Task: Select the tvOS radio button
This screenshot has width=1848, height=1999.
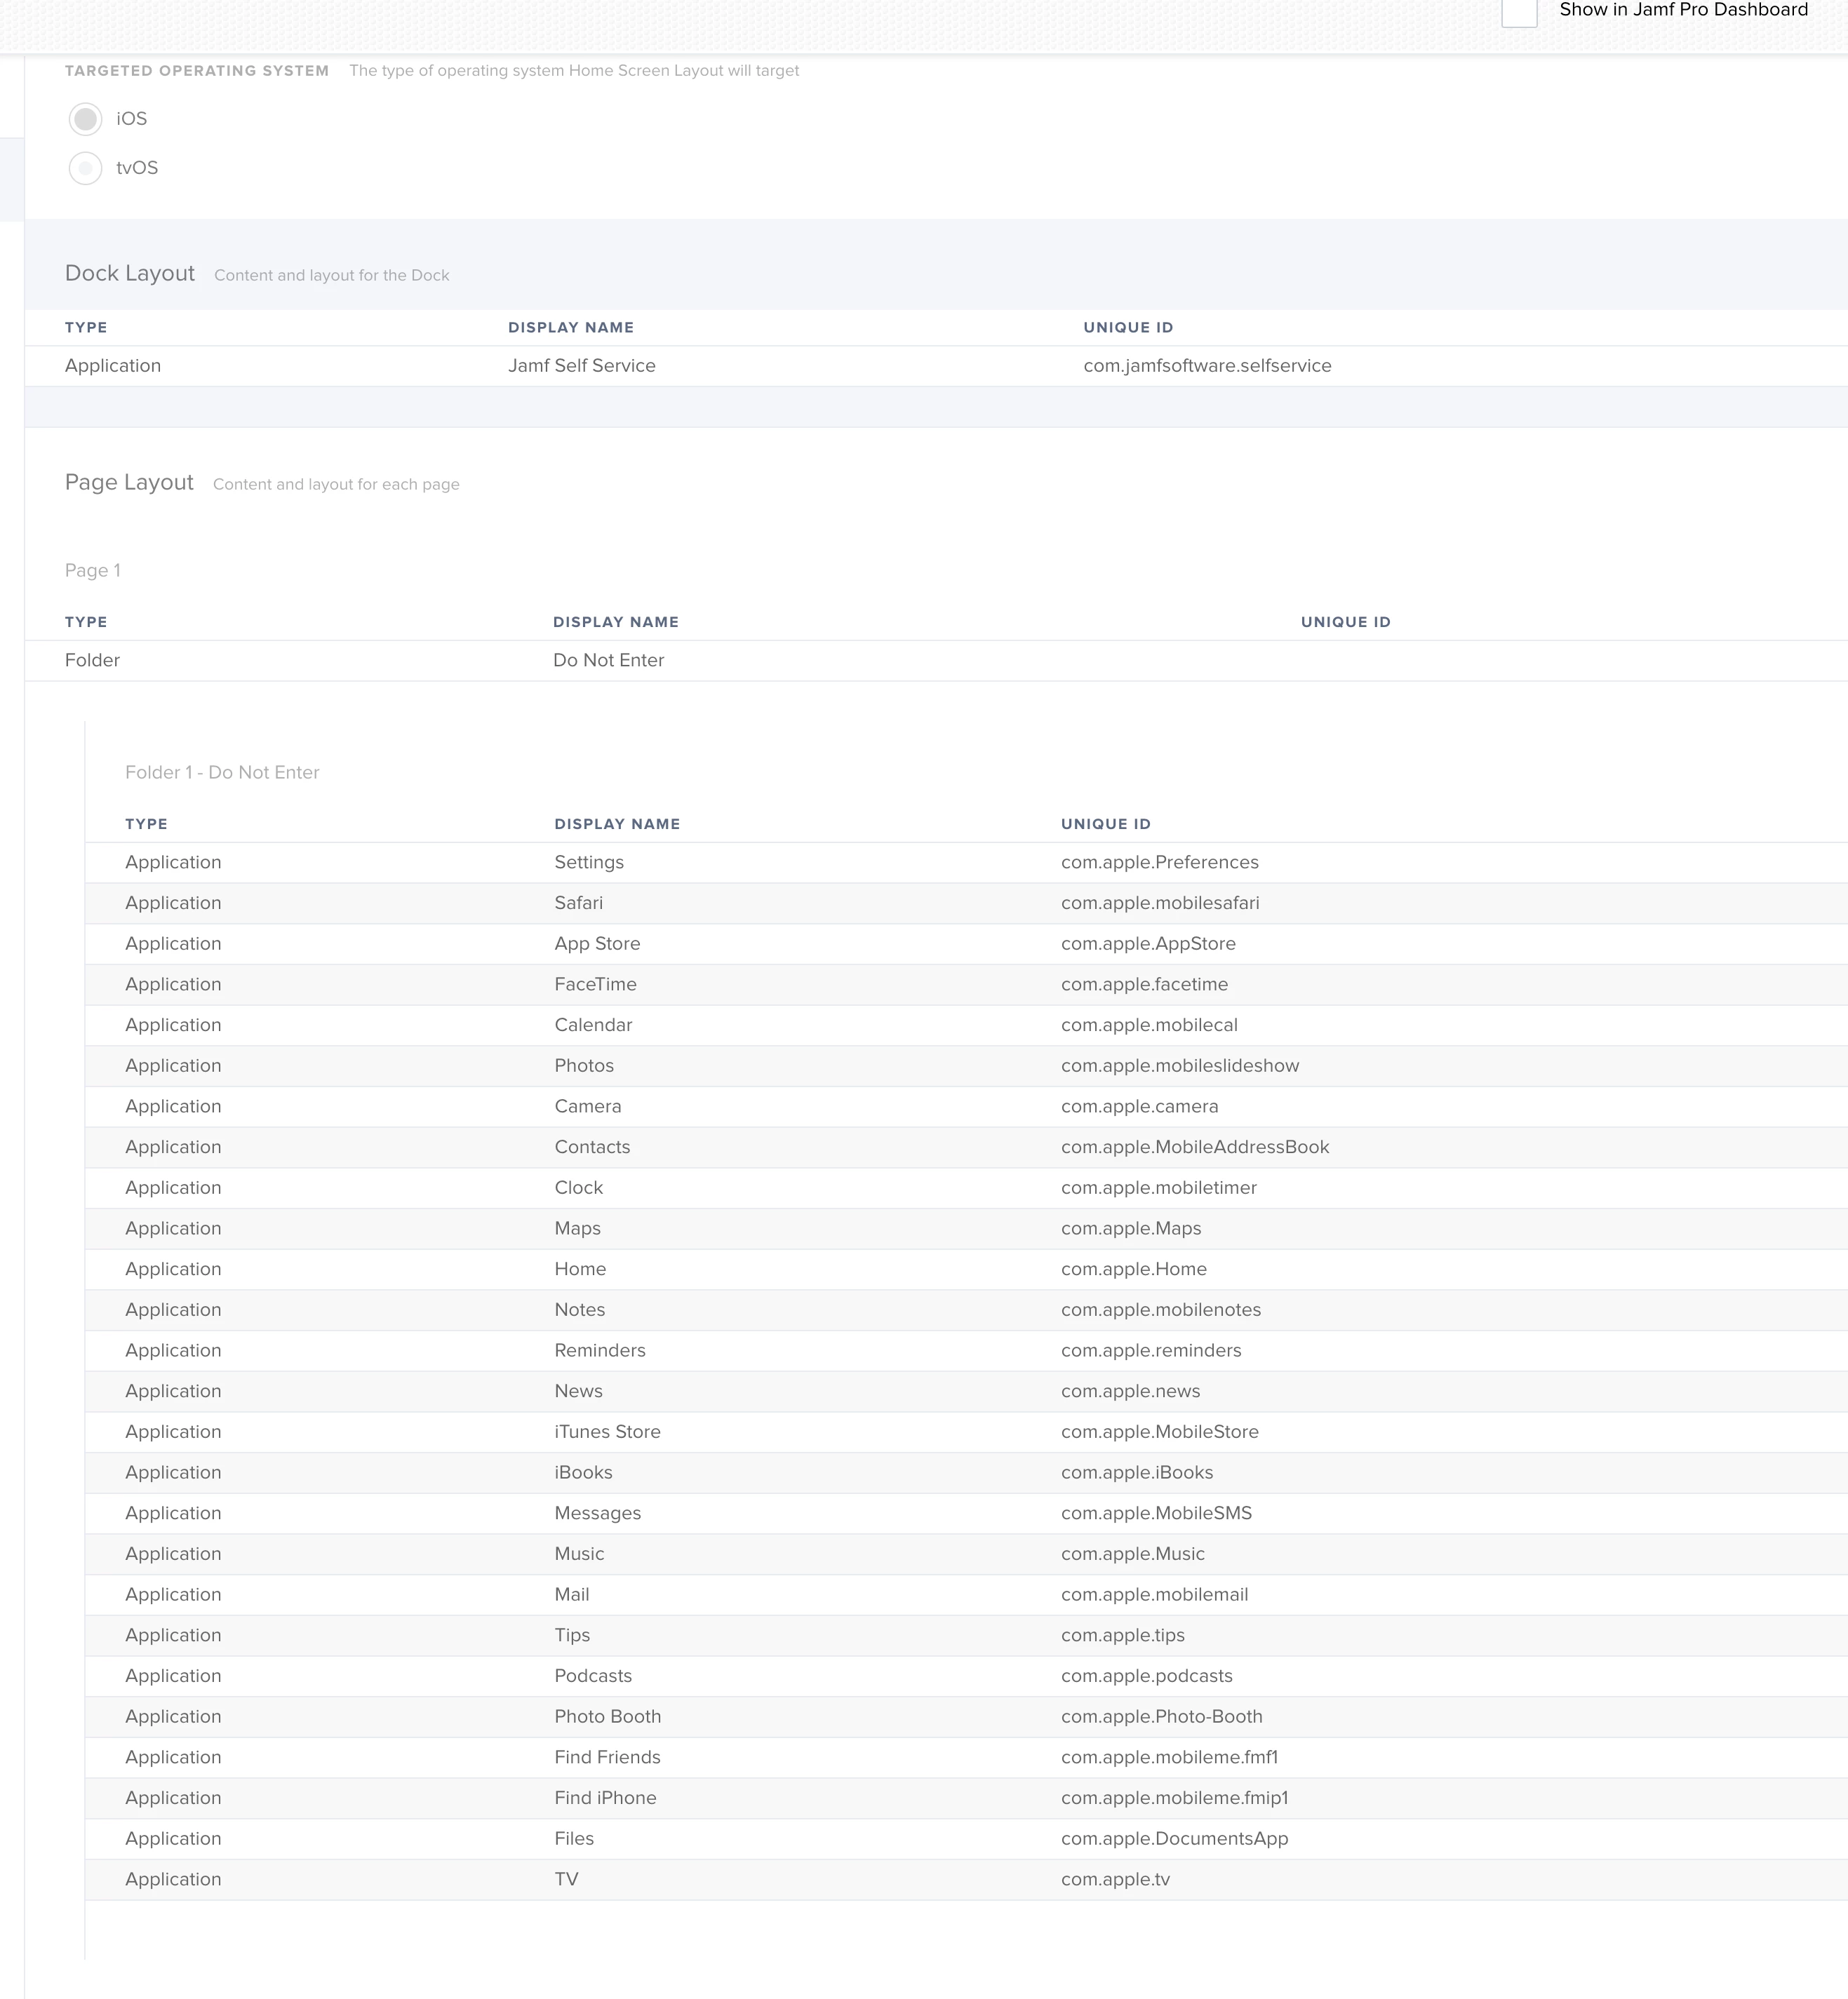Action: click(86, 168)
